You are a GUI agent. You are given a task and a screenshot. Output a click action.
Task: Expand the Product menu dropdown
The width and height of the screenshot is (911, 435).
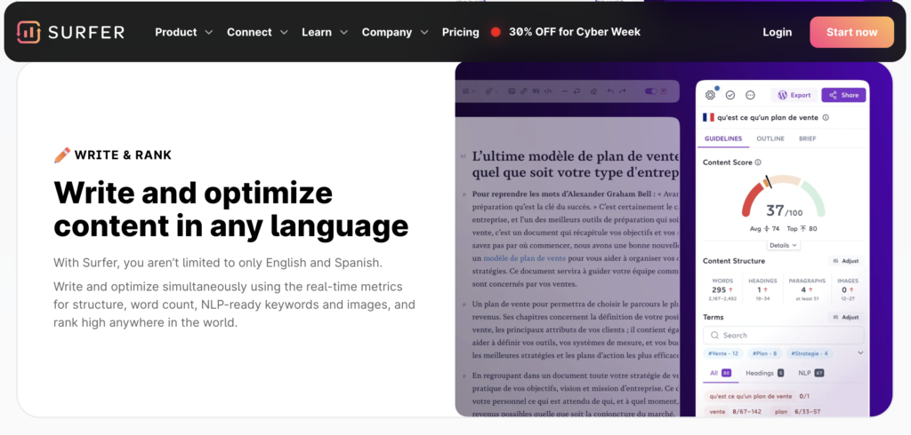183,32
